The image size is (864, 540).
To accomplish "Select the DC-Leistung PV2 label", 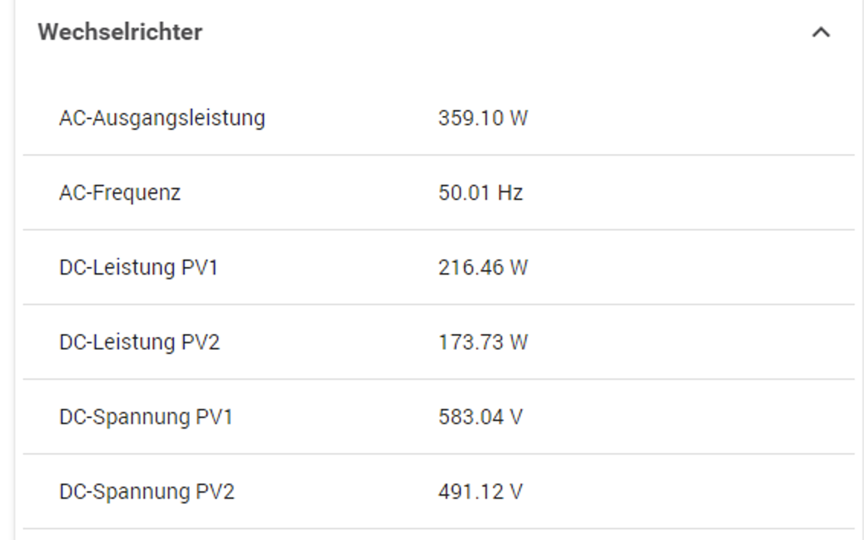I will point(140,342).
